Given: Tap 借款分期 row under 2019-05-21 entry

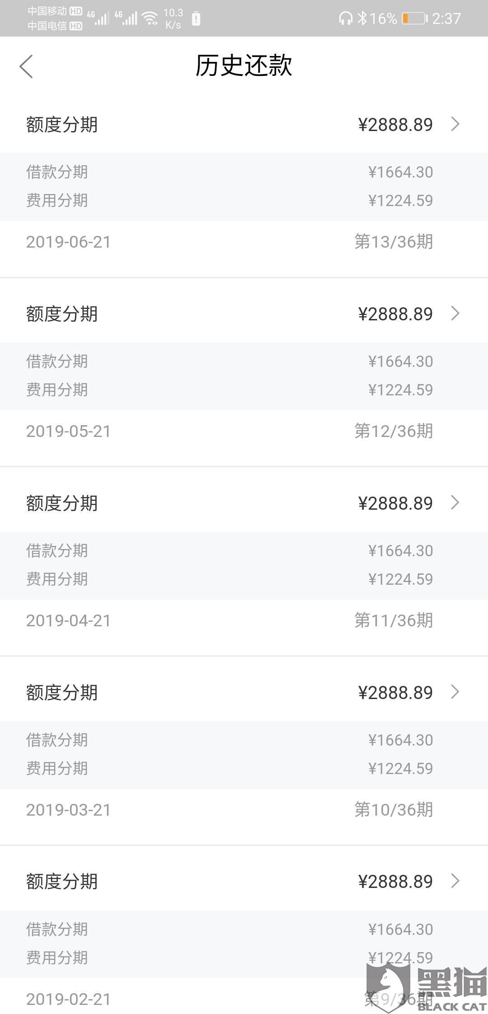Looking at the screenshot, I should (57, 361).
